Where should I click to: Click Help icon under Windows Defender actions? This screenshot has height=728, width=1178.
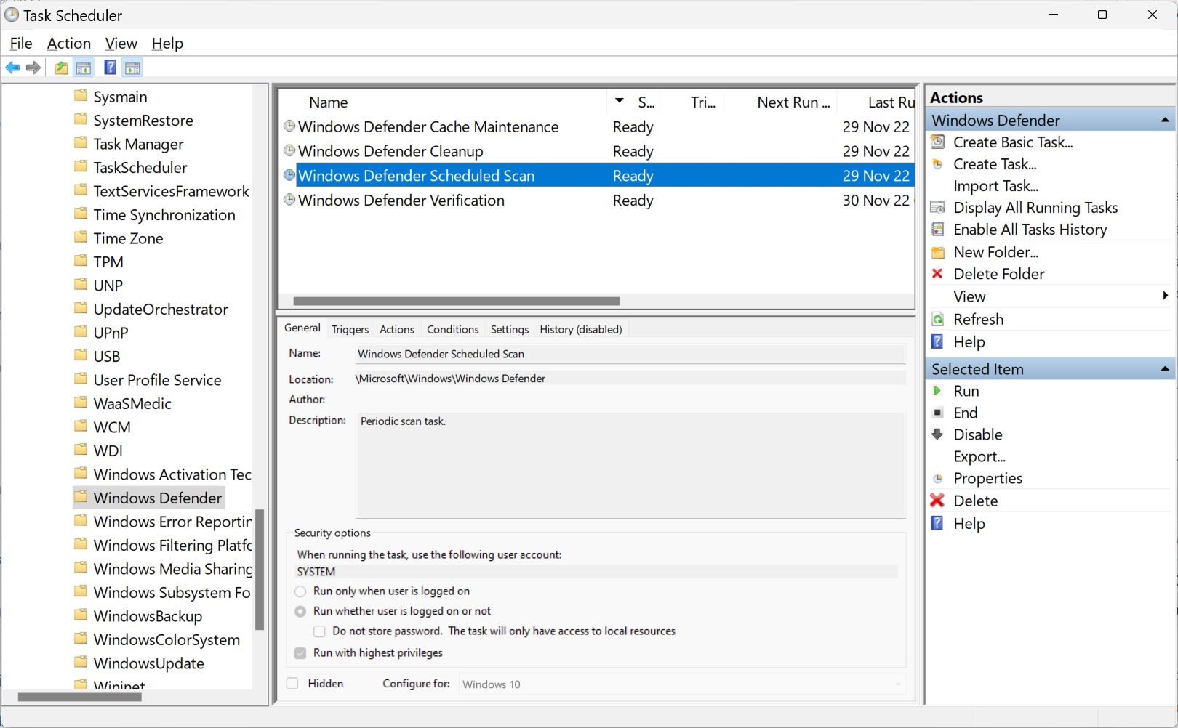(938, 341)
